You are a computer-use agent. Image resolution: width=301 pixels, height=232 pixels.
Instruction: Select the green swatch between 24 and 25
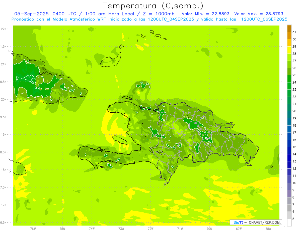pos(289,79)
